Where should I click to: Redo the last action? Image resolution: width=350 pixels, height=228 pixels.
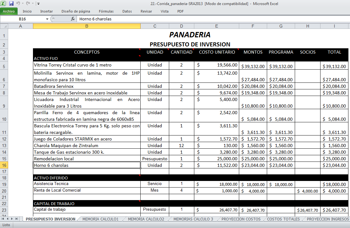(x=28, y=3)
